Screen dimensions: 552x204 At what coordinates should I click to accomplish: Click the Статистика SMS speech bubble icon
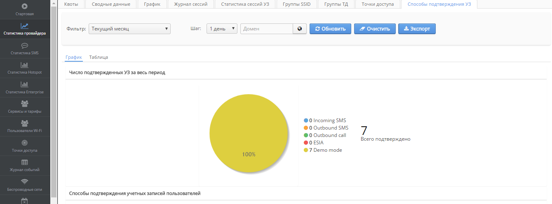25,46
